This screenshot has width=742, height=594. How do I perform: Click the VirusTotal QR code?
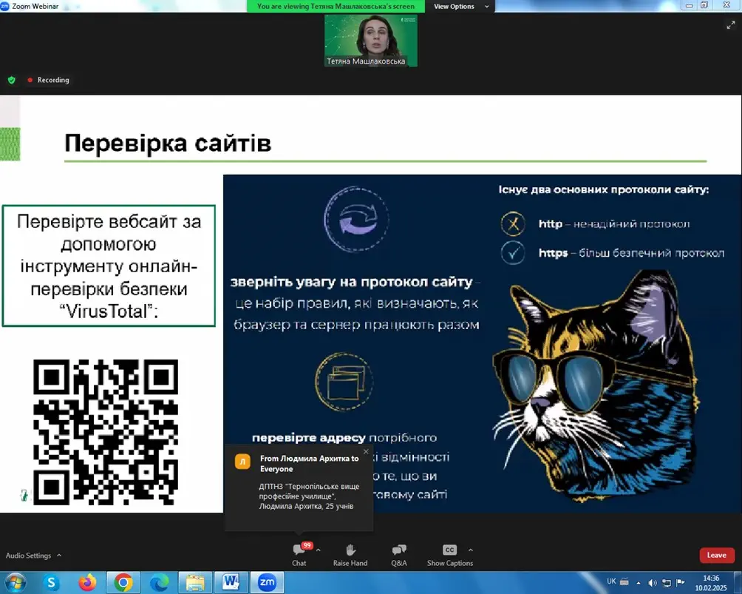[x=106, y=432]
